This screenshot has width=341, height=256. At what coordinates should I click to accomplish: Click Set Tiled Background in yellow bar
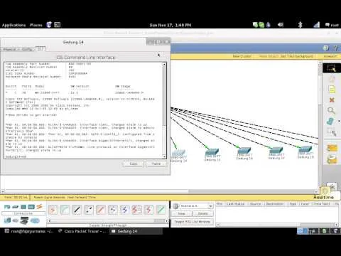coord(297,56)
